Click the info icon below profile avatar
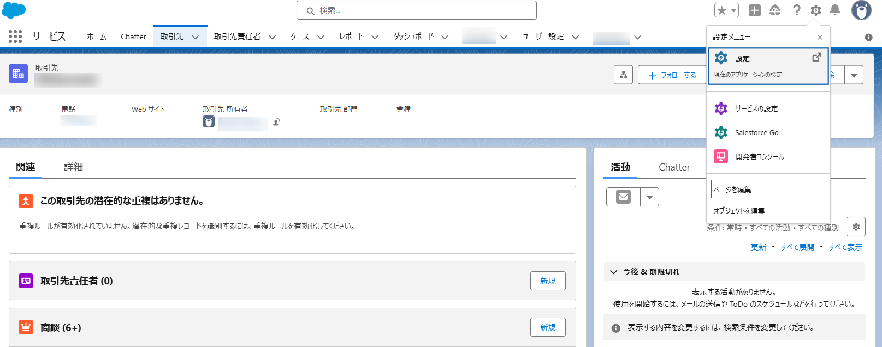The height and width of the screenshot is (347, 882). [x=868, y=38]
